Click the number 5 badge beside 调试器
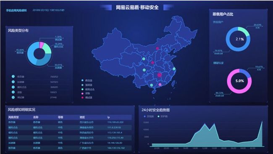 click(13, 97)
